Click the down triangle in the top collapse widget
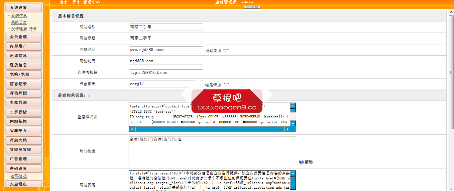454x191 pixels. point(252,7)
